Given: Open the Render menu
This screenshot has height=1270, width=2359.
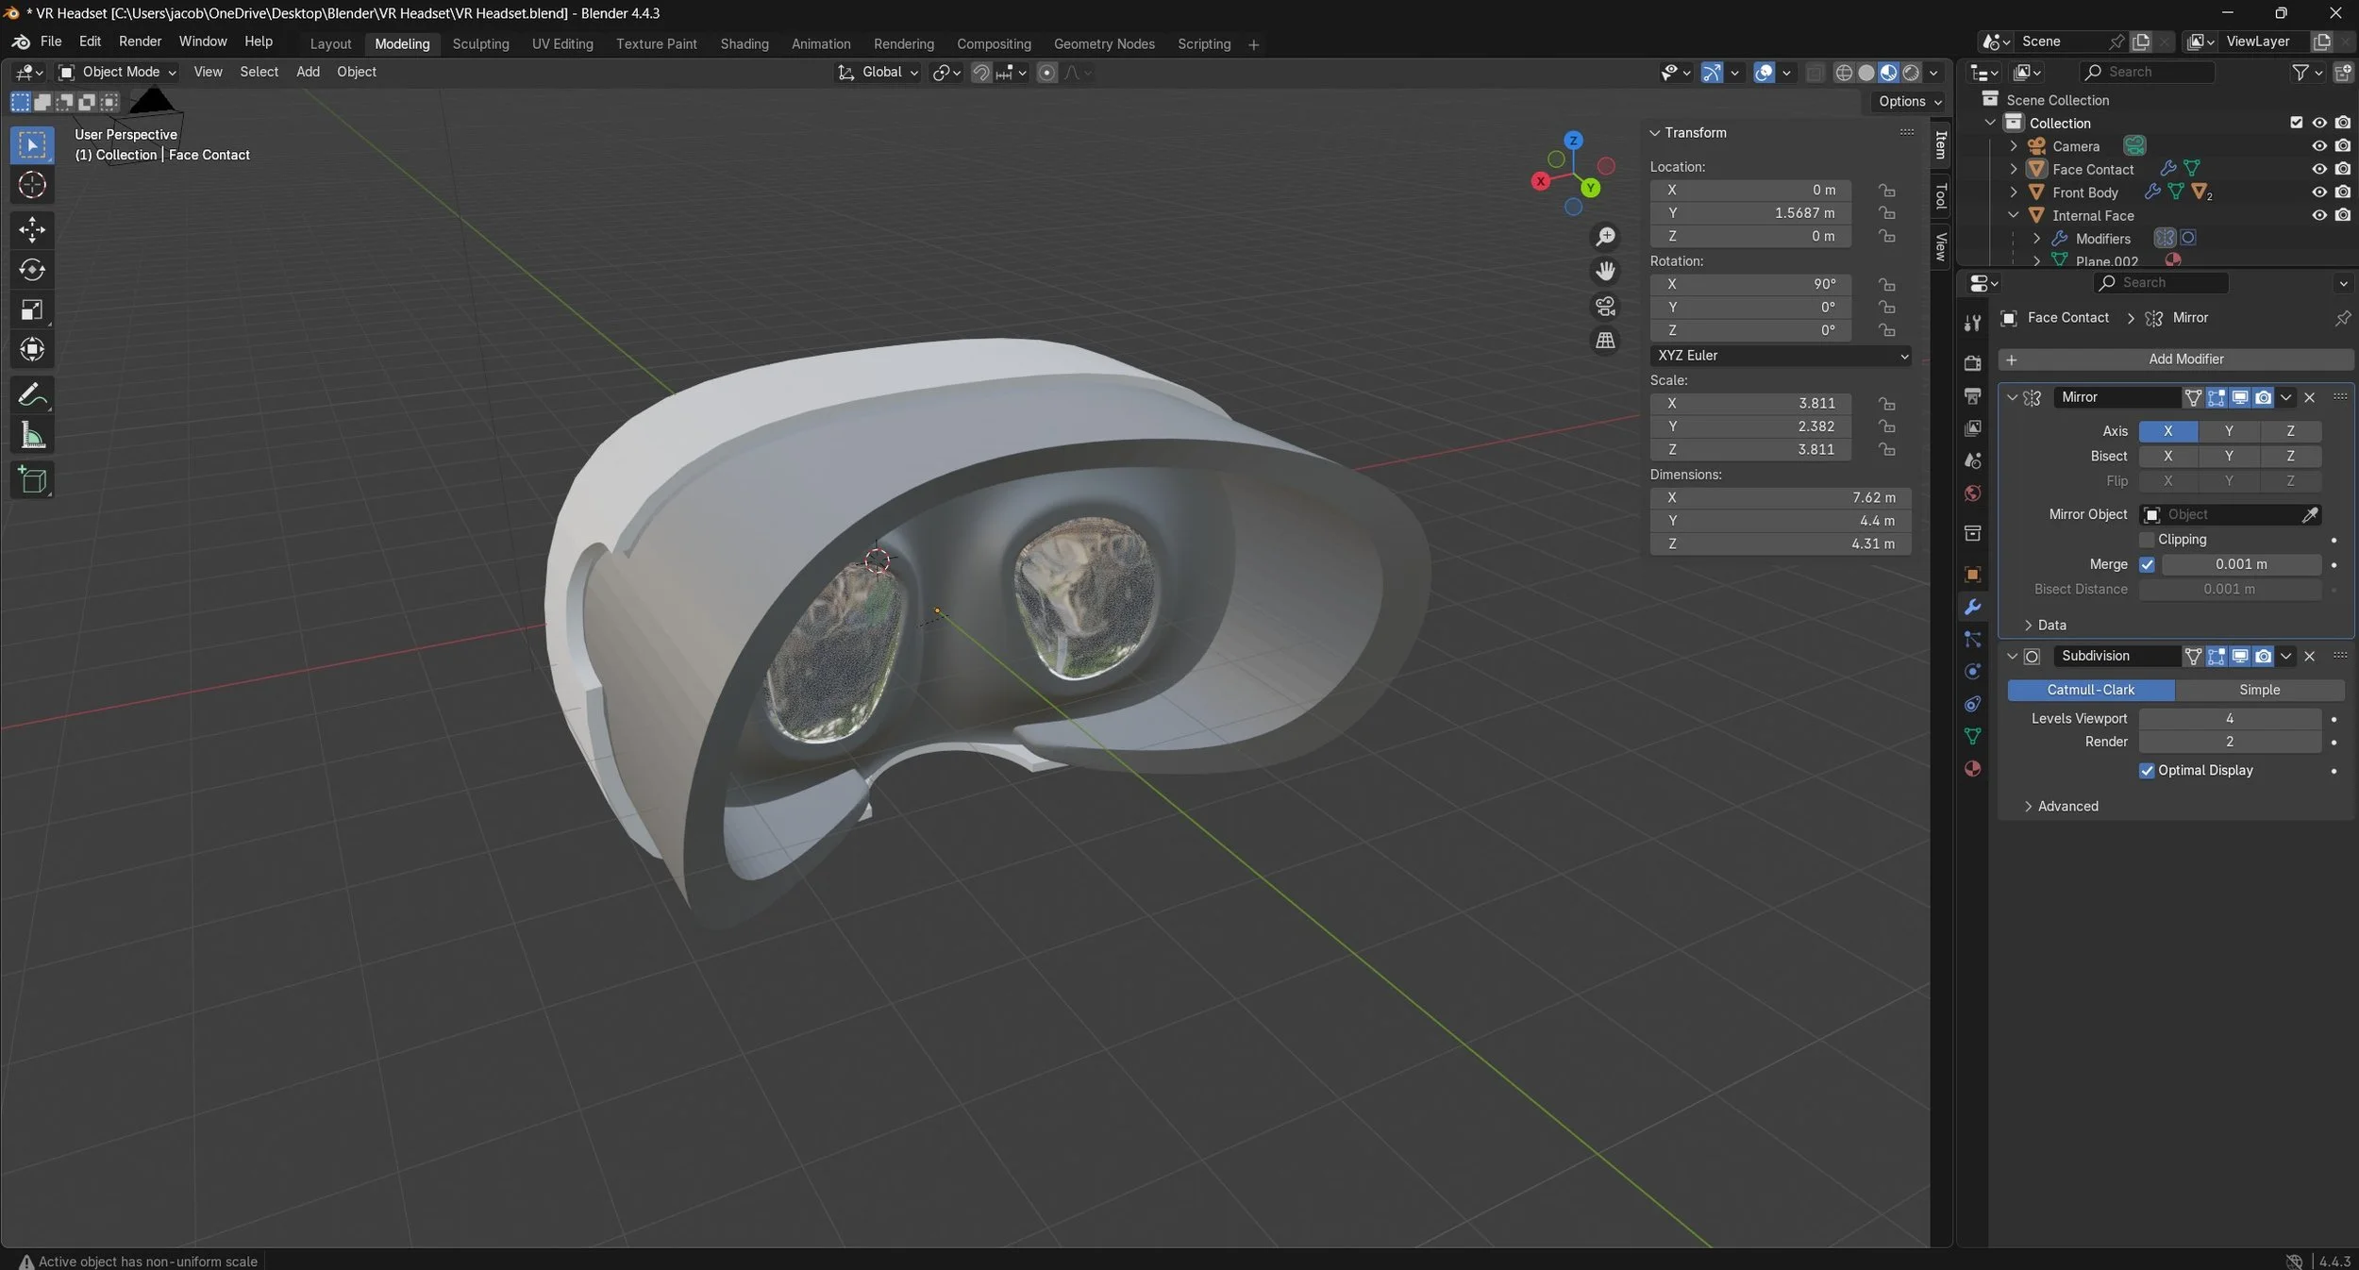Looking at the screenshot, I should tap(140, 42).
